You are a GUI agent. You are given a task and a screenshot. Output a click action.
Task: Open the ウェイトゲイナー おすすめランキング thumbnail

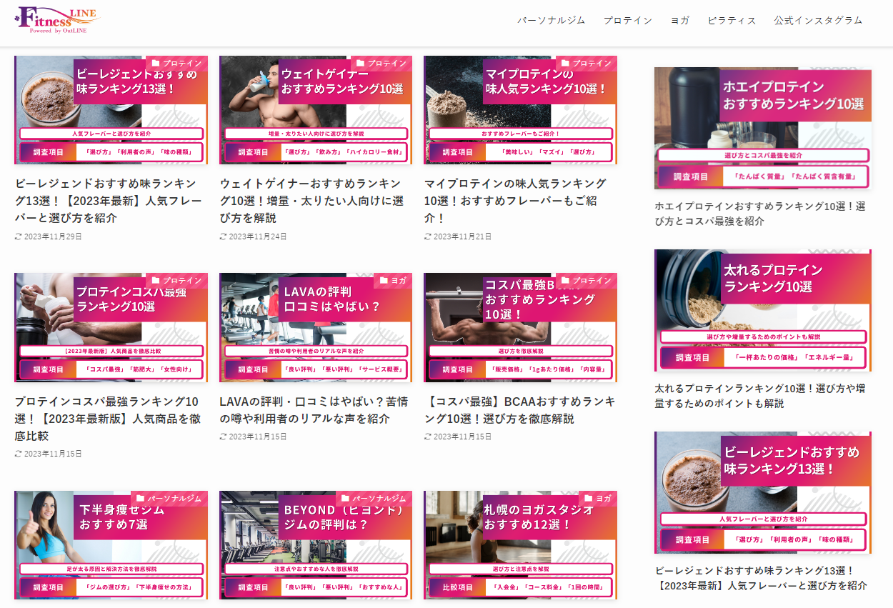316,110
